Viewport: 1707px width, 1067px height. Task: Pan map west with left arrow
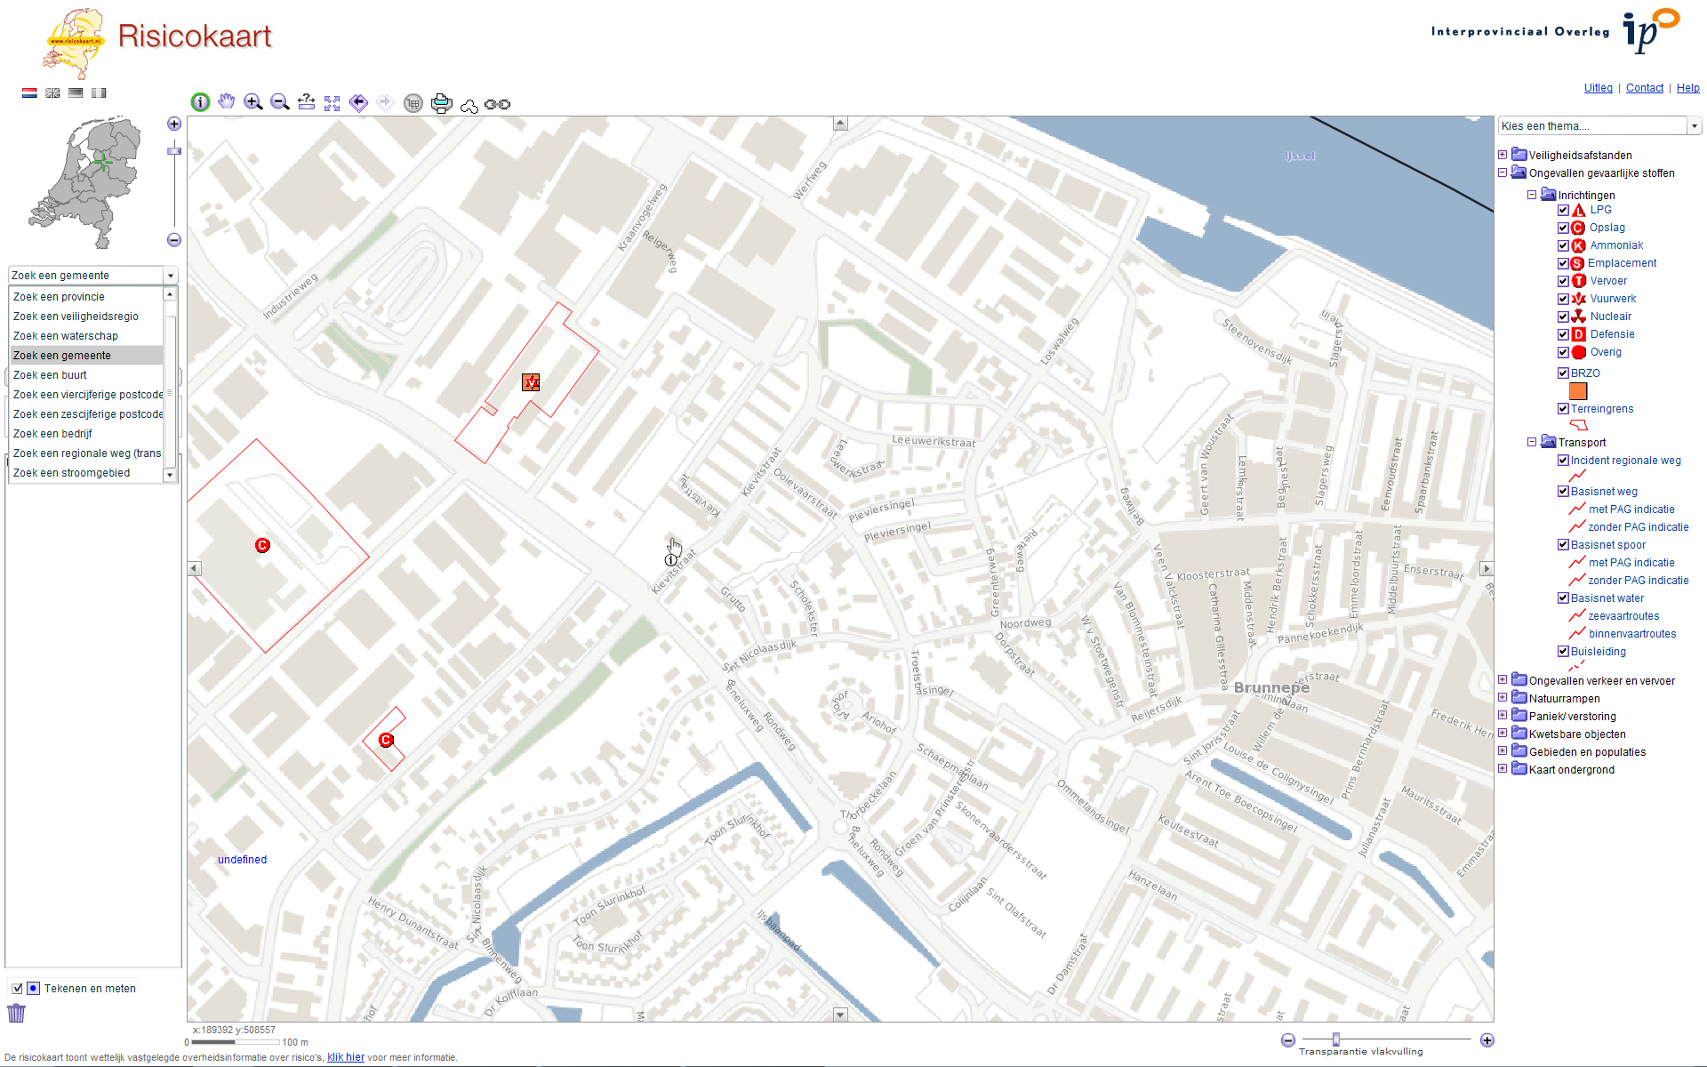click(x=195, y=568)
